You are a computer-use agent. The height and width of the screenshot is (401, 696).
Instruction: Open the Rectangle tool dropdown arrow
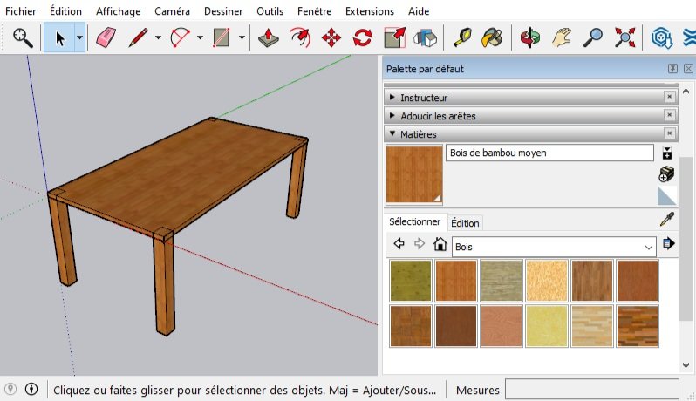tap(242, 37)
